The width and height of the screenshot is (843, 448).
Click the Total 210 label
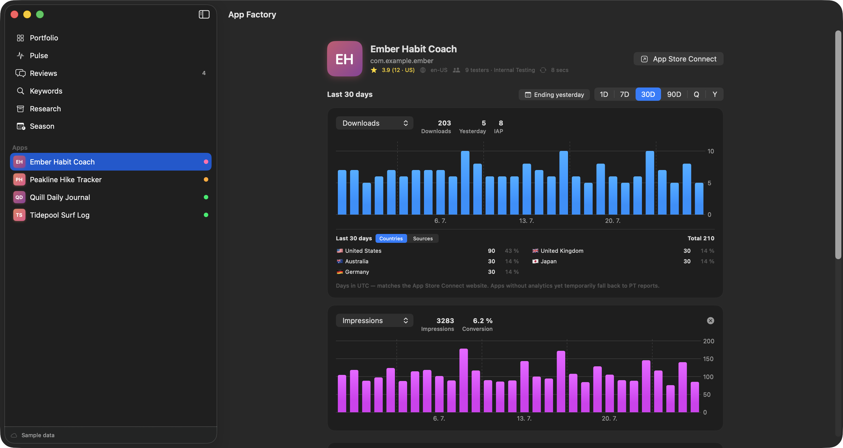coord(701,239)
